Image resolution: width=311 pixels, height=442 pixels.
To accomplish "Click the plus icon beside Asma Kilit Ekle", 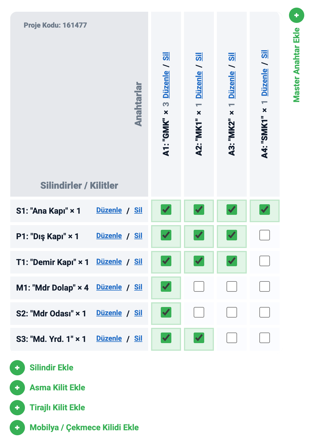I will click(17, 388).
